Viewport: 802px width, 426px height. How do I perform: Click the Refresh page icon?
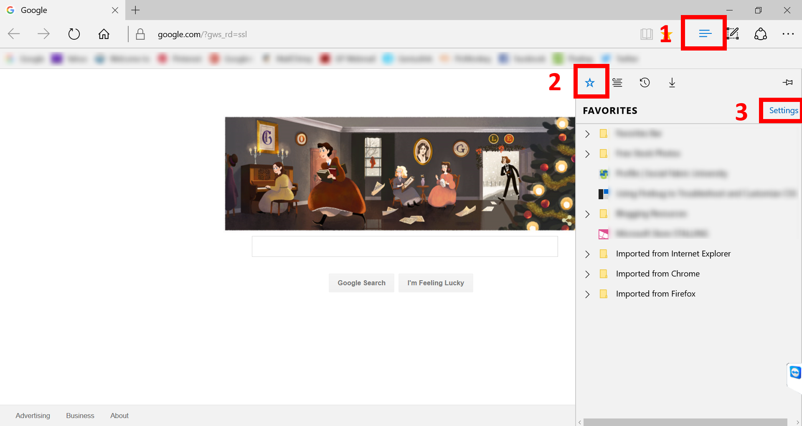pyautogui.click(x=74, y=33)
